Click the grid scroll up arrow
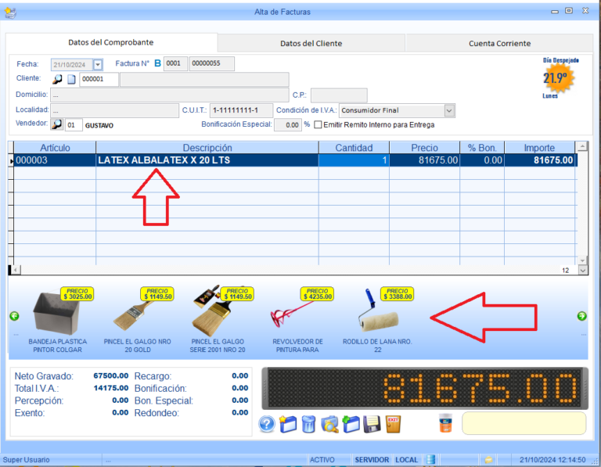Viewport: 601px width, 467px height. tap(582, 146)
